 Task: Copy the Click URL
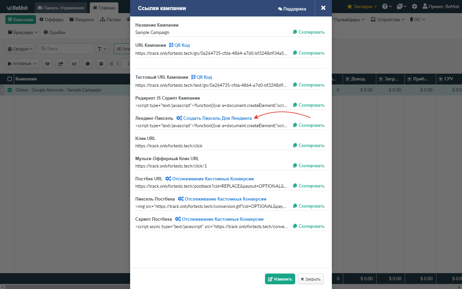(309, 145)
